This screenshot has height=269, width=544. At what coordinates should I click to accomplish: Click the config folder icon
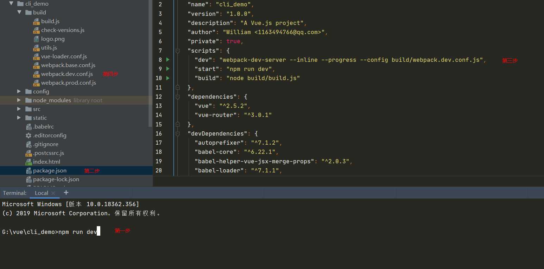(x=29, y=91)
